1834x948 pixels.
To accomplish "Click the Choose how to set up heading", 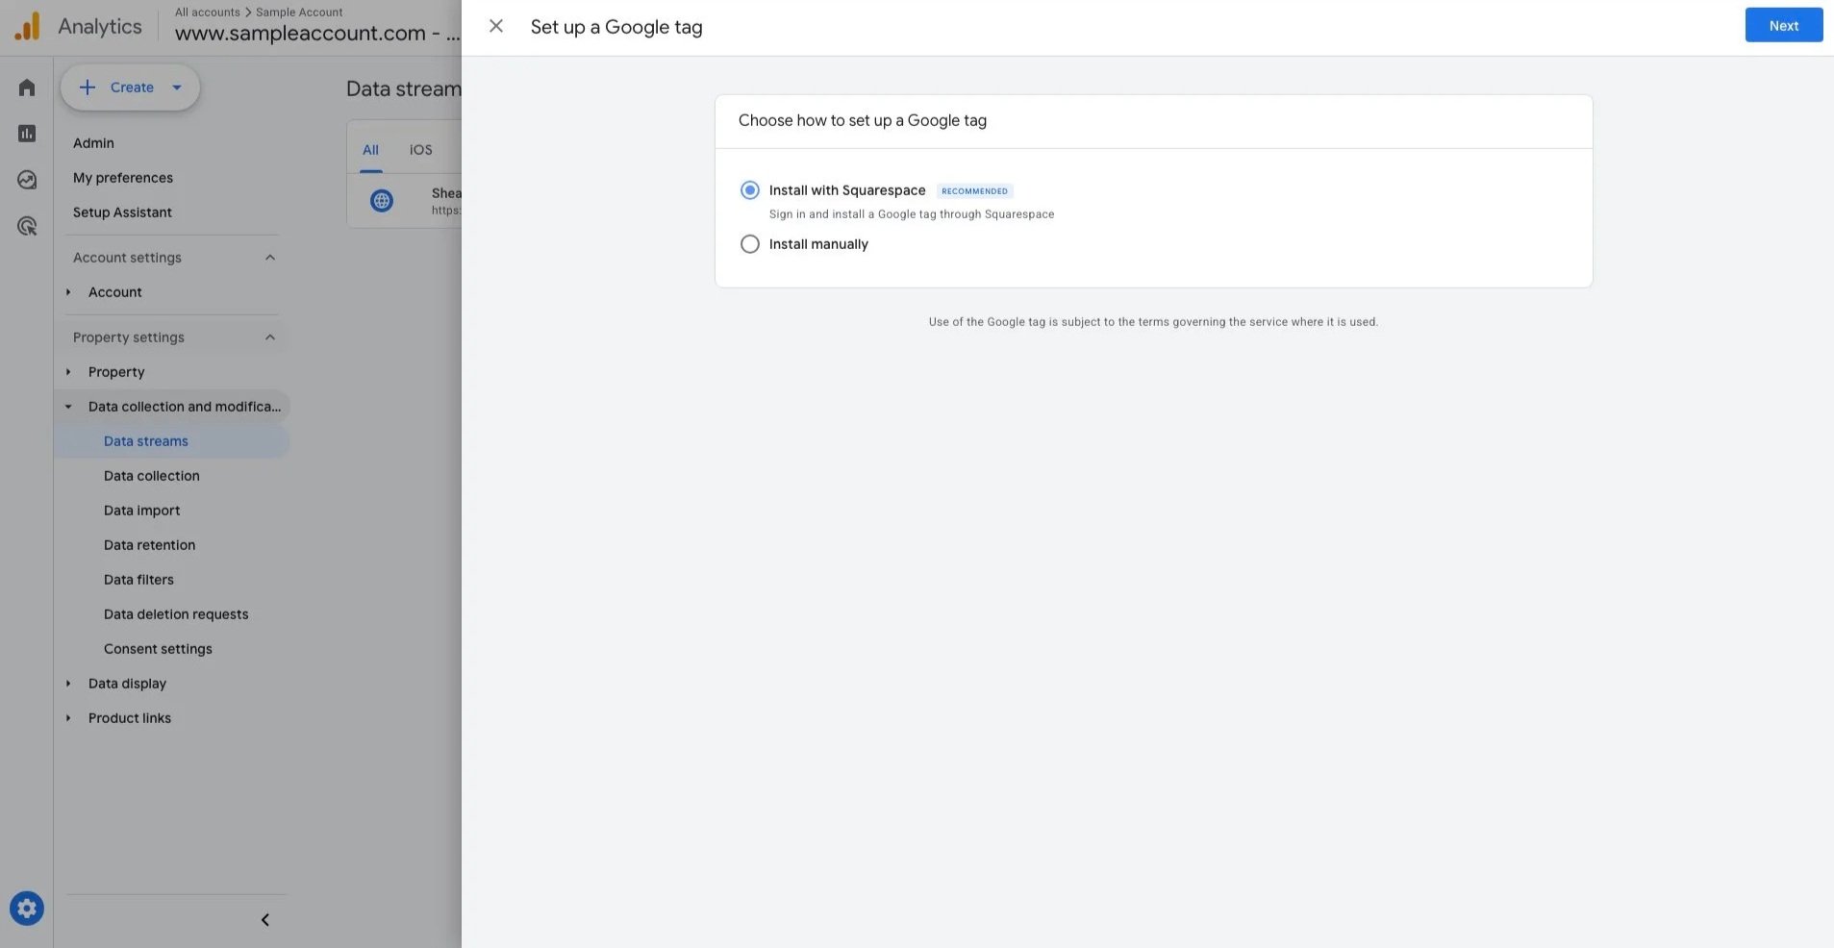I will click(863, 120).
